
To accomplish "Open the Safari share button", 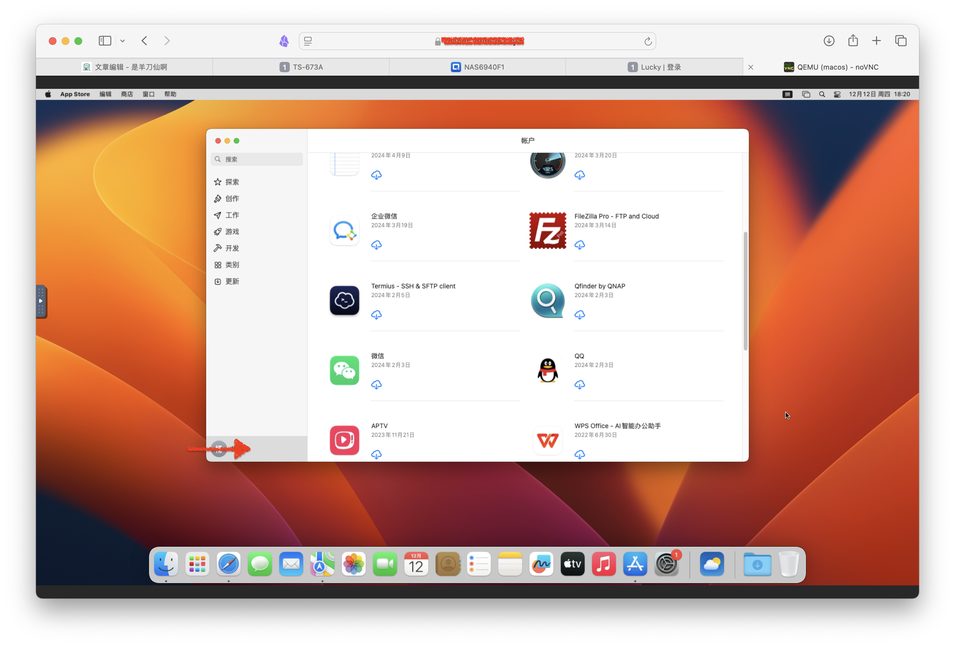I will coord(853,40).
